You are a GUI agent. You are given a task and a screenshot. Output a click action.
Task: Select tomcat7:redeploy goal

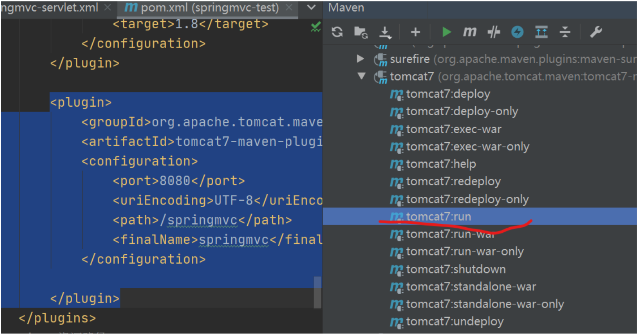[x=453, y=182]
